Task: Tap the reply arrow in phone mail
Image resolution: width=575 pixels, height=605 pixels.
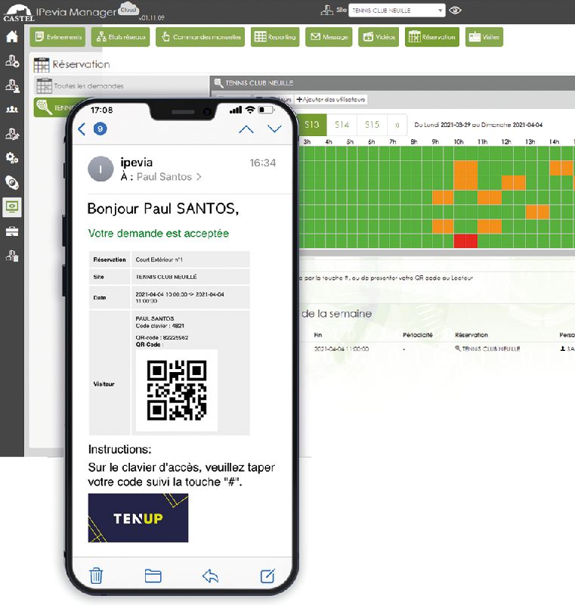Action: click(210, 576)
